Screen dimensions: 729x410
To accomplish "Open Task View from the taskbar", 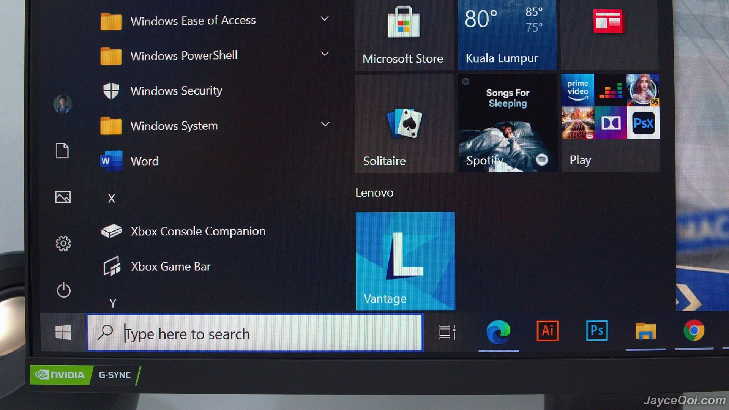I will coord(447,332).
